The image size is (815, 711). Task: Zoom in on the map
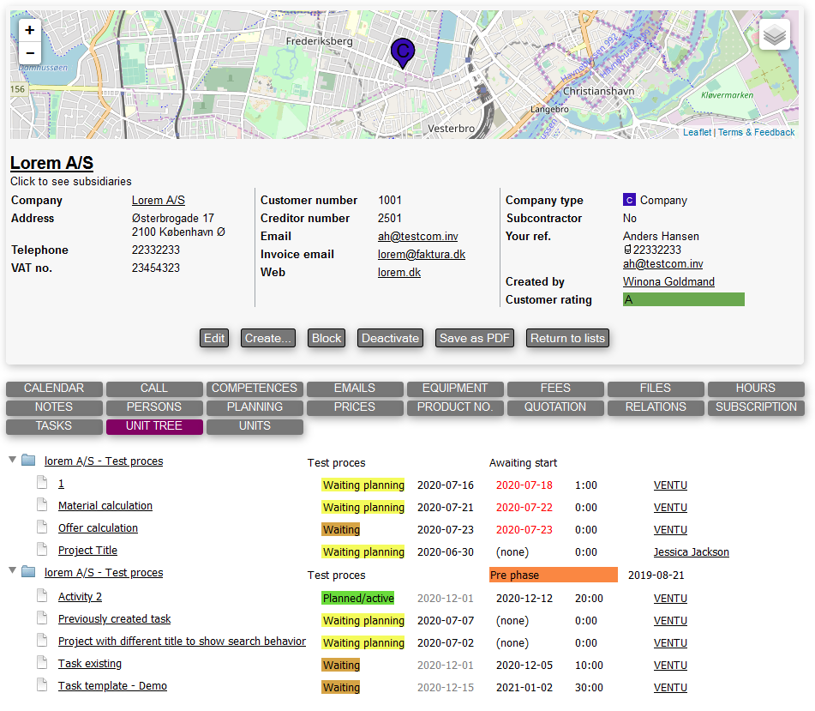pos(30,30)
